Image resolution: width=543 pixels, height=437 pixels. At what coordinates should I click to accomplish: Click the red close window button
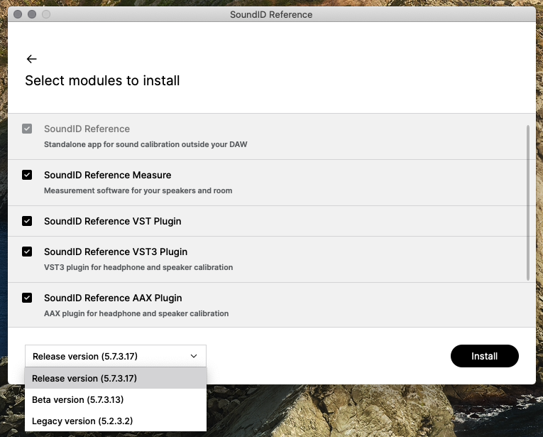[x=18, y=14]
